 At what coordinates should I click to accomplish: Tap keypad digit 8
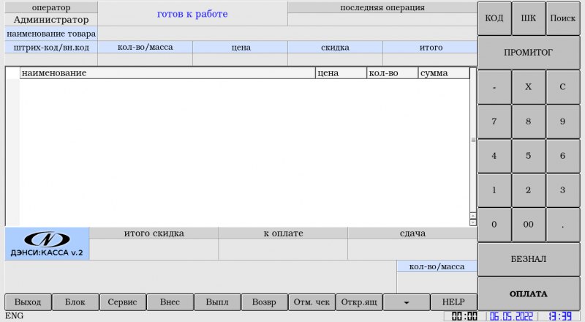coord(528,121)
